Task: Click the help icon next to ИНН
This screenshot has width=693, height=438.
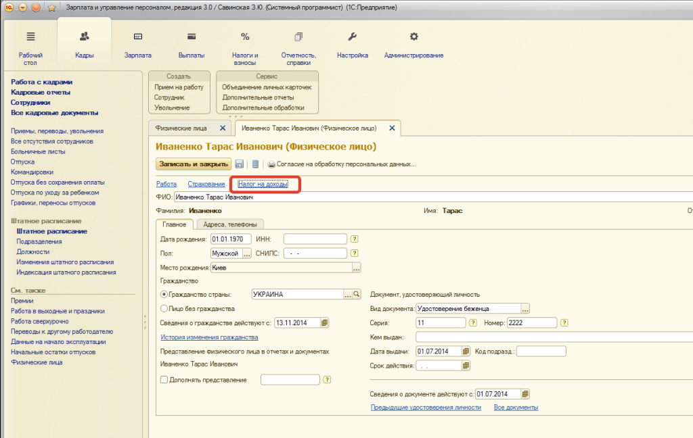Action: [x=354, y=239]
